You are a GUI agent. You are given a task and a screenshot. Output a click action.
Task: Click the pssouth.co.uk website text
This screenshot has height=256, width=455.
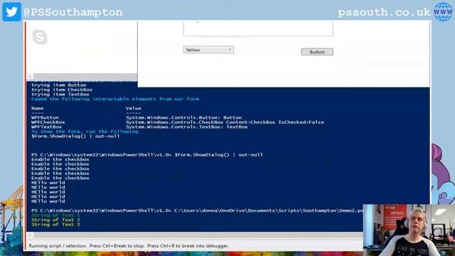point(384,12)
